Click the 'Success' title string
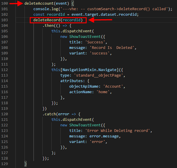177x168 pixels. (x=95, y=42)
